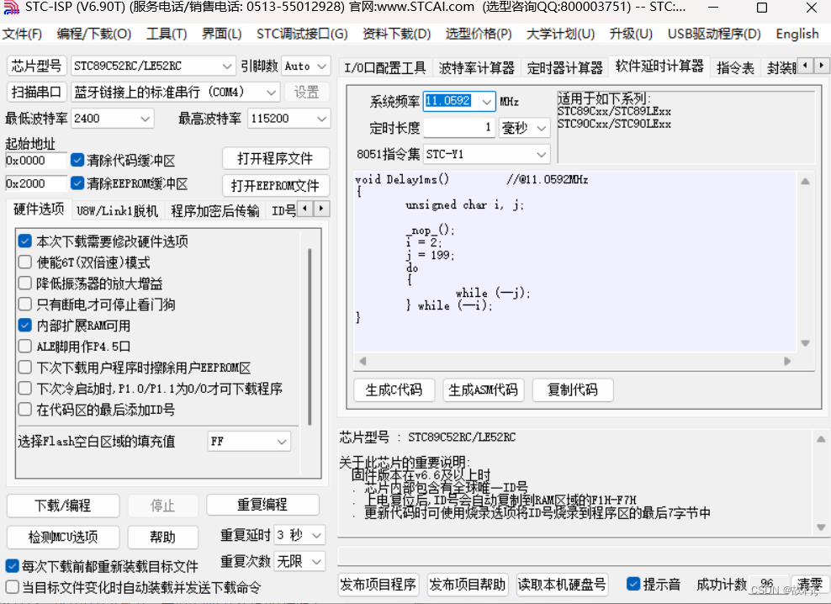Maximize the STC-ISP window
The width and height of the screenshot is (831, 604).
tap(761, 8)
